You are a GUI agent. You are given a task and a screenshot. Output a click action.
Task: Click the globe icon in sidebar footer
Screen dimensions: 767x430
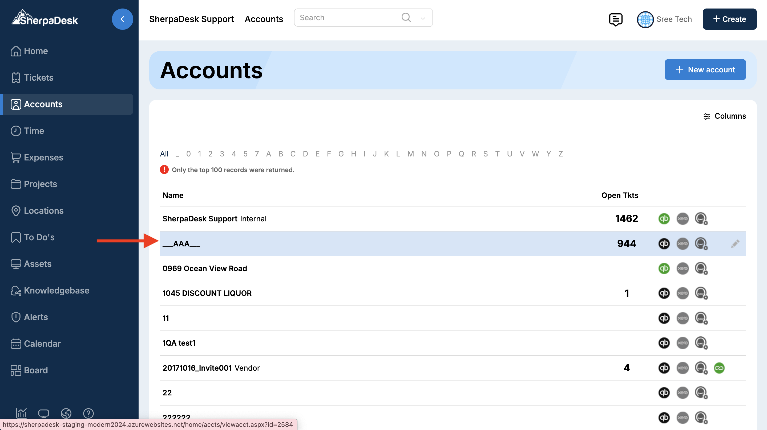pyautogui.click(x=66, y=413)
